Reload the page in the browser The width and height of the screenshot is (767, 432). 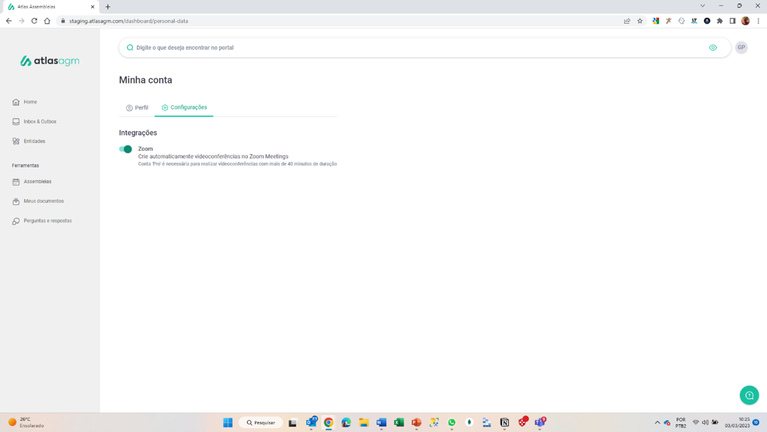tap(34, 21)
